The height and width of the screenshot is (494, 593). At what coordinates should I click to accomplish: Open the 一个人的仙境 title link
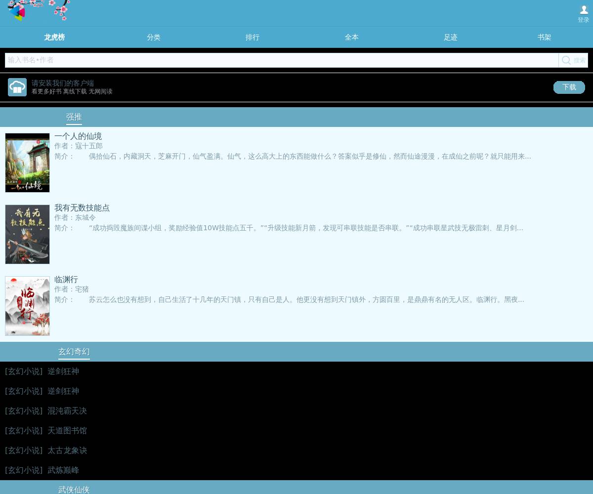78,136
